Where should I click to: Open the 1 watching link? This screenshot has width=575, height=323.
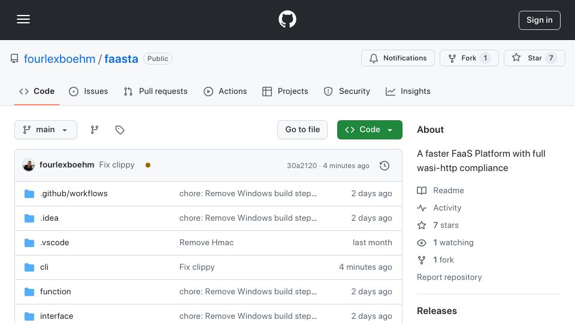tap(445, 242)
